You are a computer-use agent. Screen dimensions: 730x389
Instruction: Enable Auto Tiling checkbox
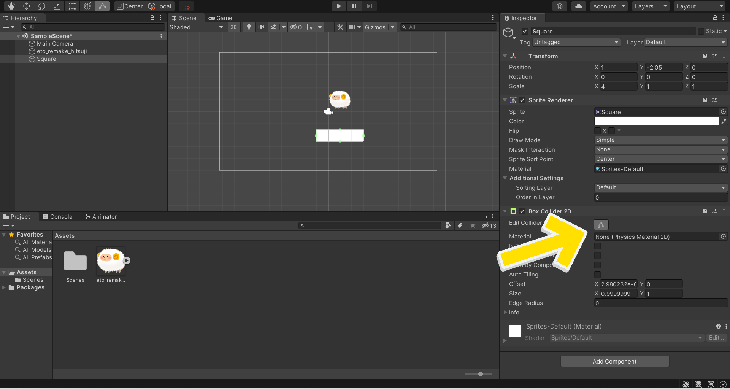tap(597, 275)
